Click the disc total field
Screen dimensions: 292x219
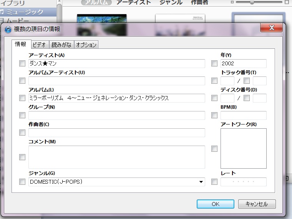pyautogui.click(x=260, y=98)
